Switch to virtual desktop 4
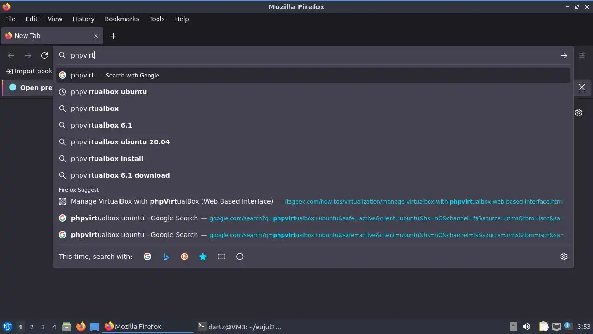This screenshot has height=334, width=593. pyautogui.click(x=54, y=327)
